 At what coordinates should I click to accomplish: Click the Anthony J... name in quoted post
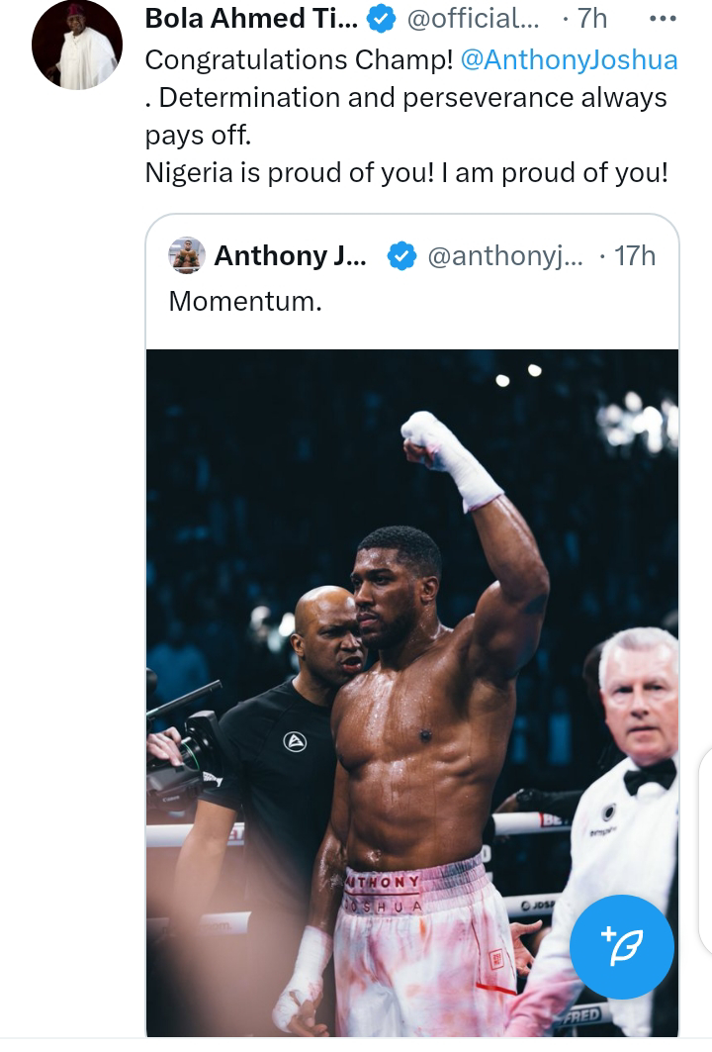coord(290,256)
